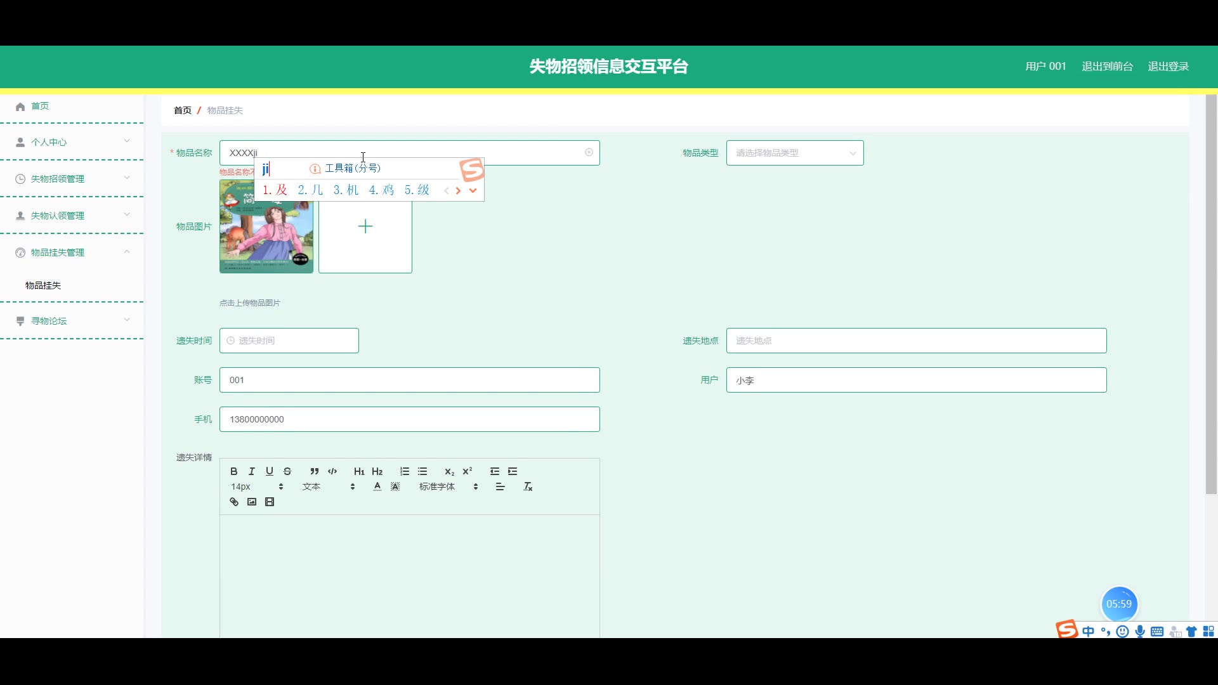This screenshot has width=1218, height=685.
Task: Open the 物品类型 dropdown
Action: (794, 153)
